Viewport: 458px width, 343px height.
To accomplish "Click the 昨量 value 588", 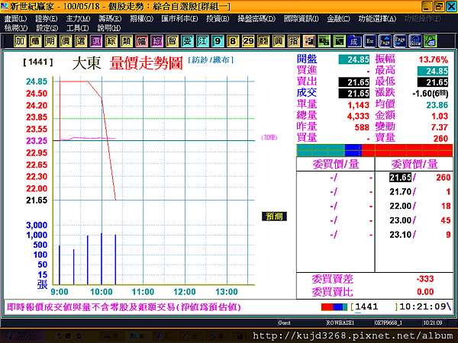I will click(x=362, y=127).
